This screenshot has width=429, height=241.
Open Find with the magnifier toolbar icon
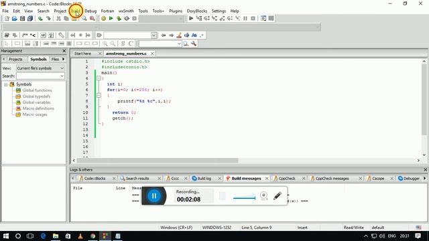(x=84, y=18)
